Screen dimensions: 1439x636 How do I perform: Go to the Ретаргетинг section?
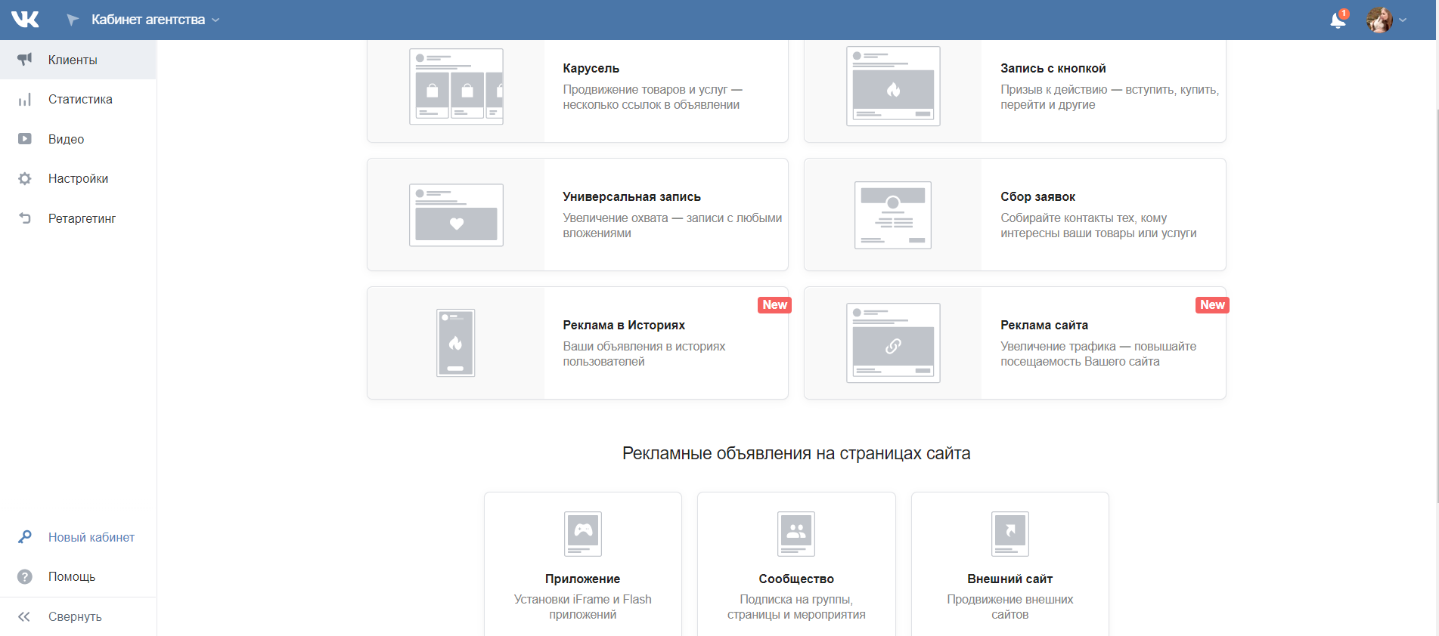[82, 218]
